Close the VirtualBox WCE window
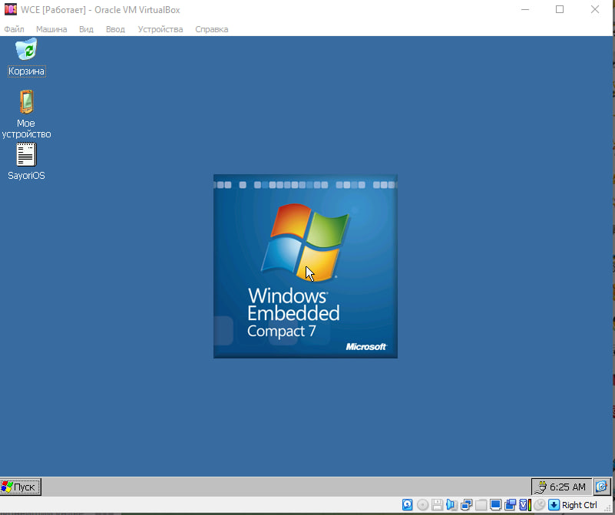615x515 pixels. click(x=595, y=9)
